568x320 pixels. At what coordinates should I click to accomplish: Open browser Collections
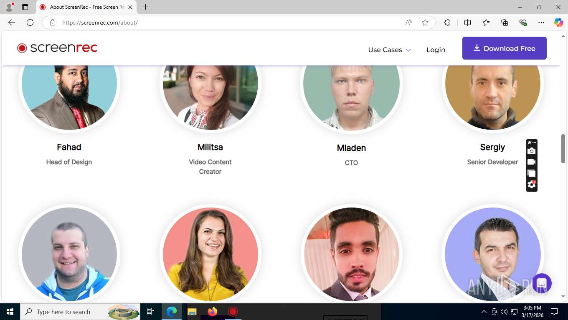click(505, 22)
